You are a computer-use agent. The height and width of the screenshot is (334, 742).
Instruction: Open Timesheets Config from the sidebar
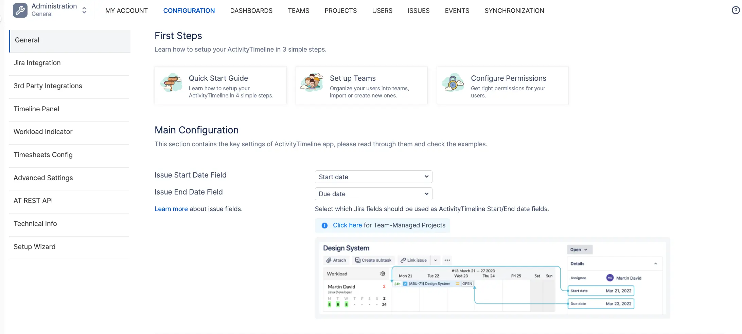(x=43, y=155)
